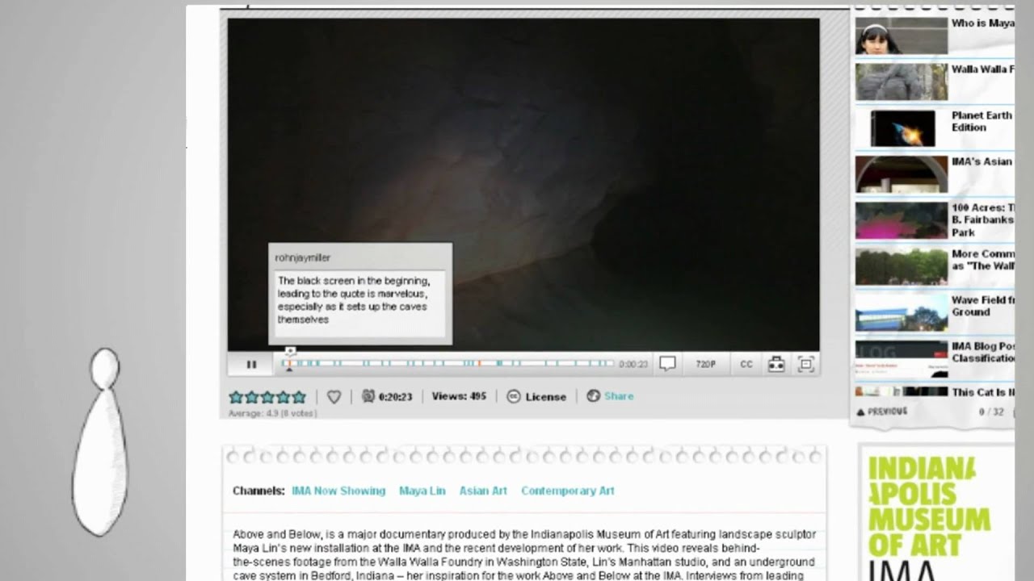Toggle closed captions CC button

pos(746,365)
